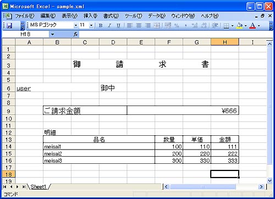Click the Select All corner button
This screenshot has width=275, height=199.
9,42
